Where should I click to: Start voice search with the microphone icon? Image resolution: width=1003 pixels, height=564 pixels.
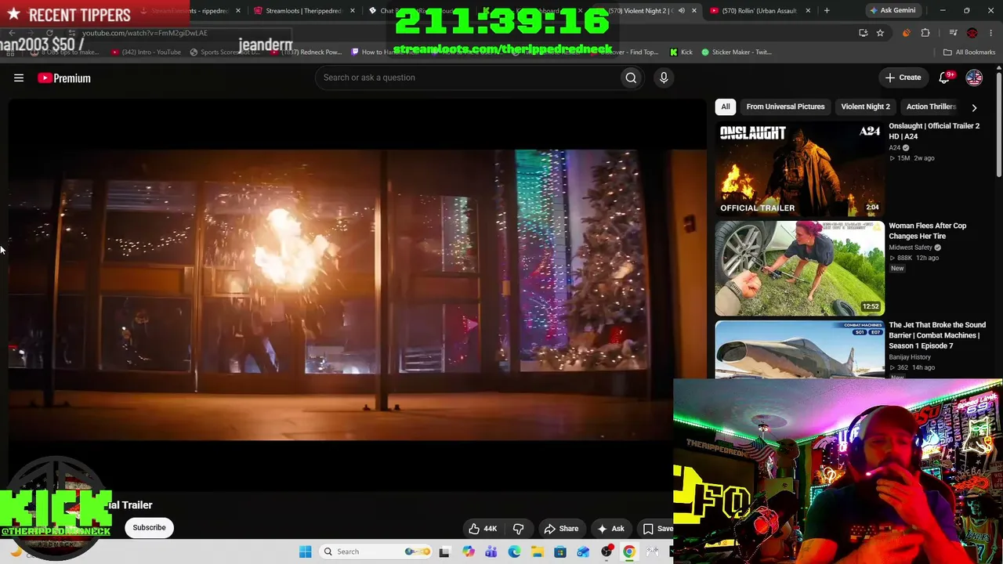click(x=664, y=78)
